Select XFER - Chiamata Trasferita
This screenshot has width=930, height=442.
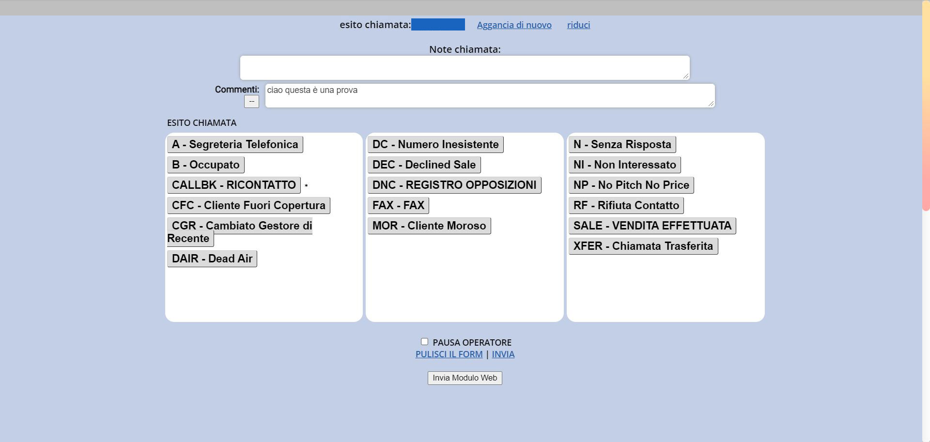[643, 246]
